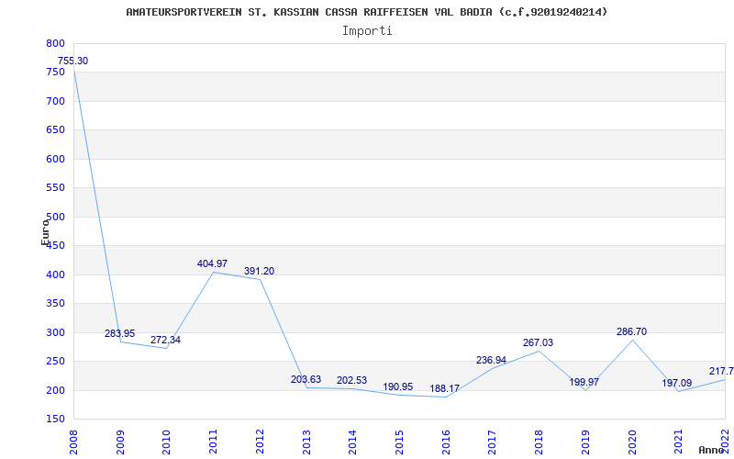Click the 391.20 data label
The width and height of the screenshot is (734, 459).
point(259,271)
